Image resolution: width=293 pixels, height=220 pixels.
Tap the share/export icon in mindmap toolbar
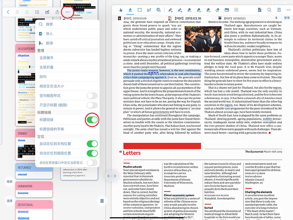coord(57,12)
